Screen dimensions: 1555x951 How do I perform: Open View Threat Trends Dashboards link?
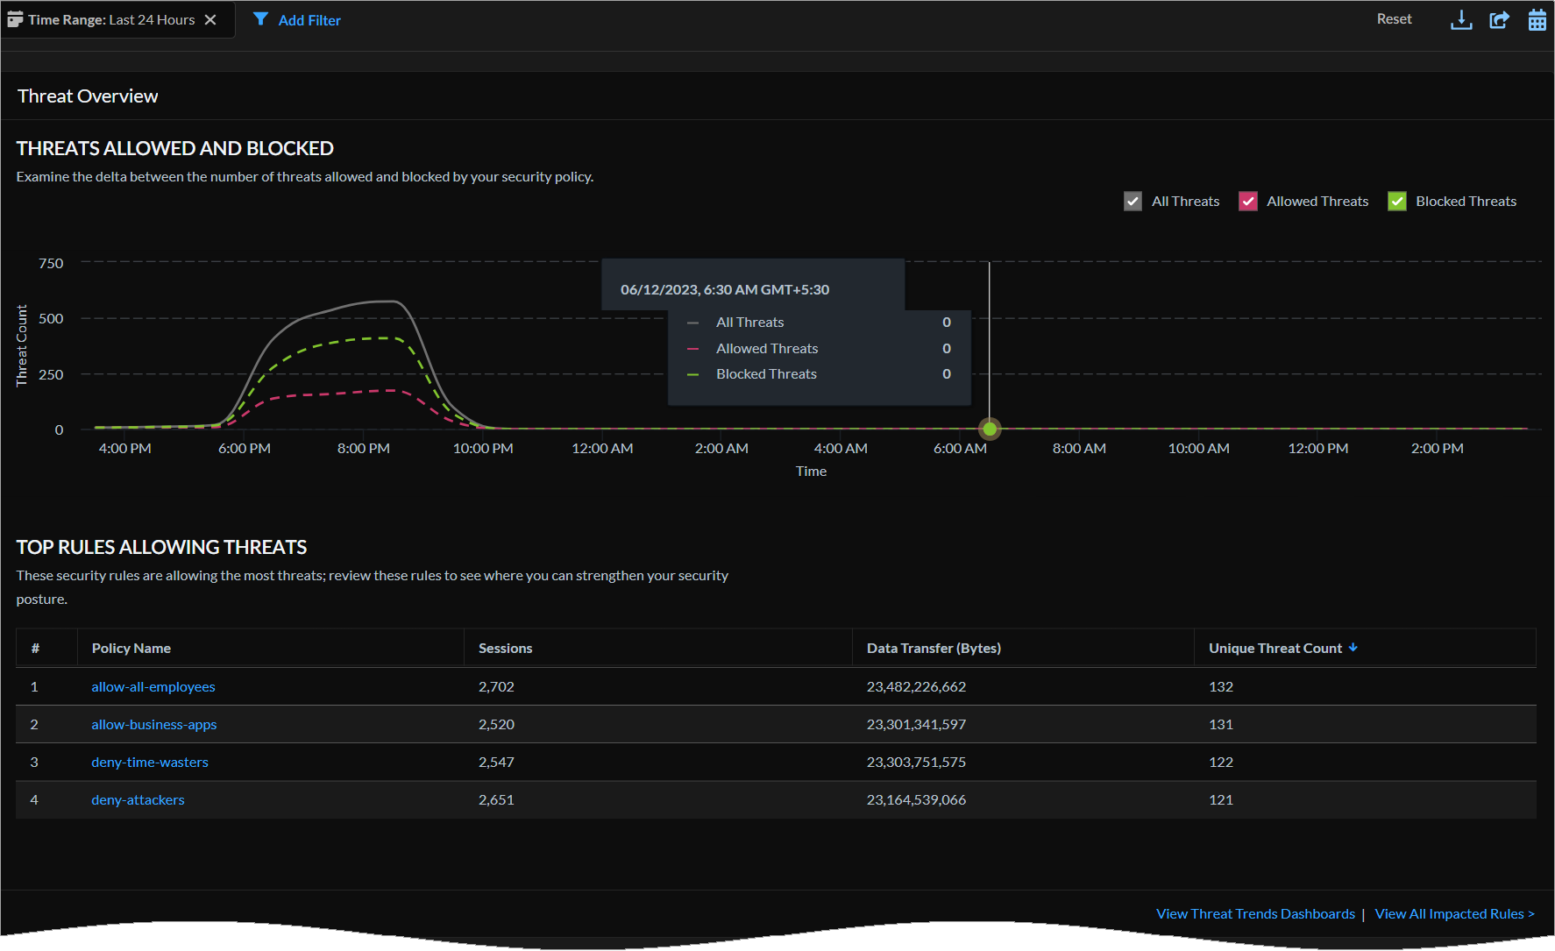[1255, 914]
